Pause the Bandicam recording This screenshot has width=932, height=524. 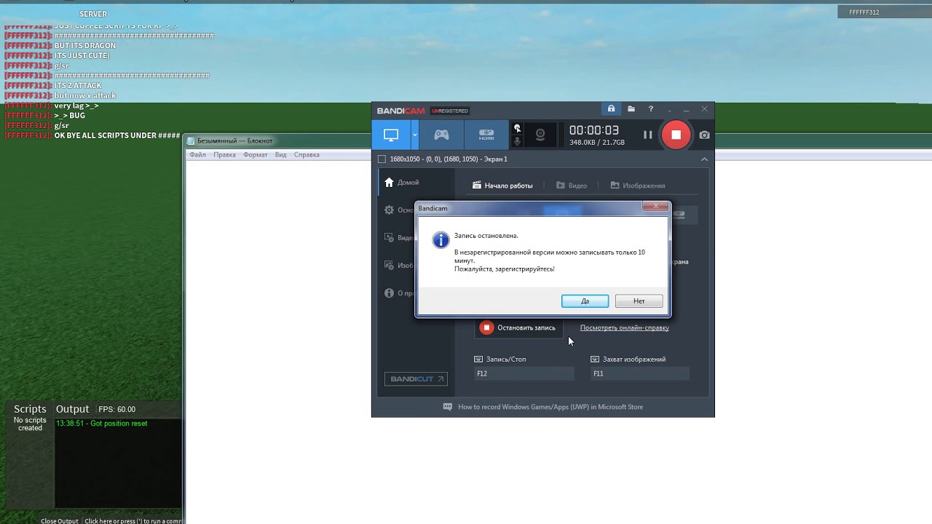(x=647, y=135)
